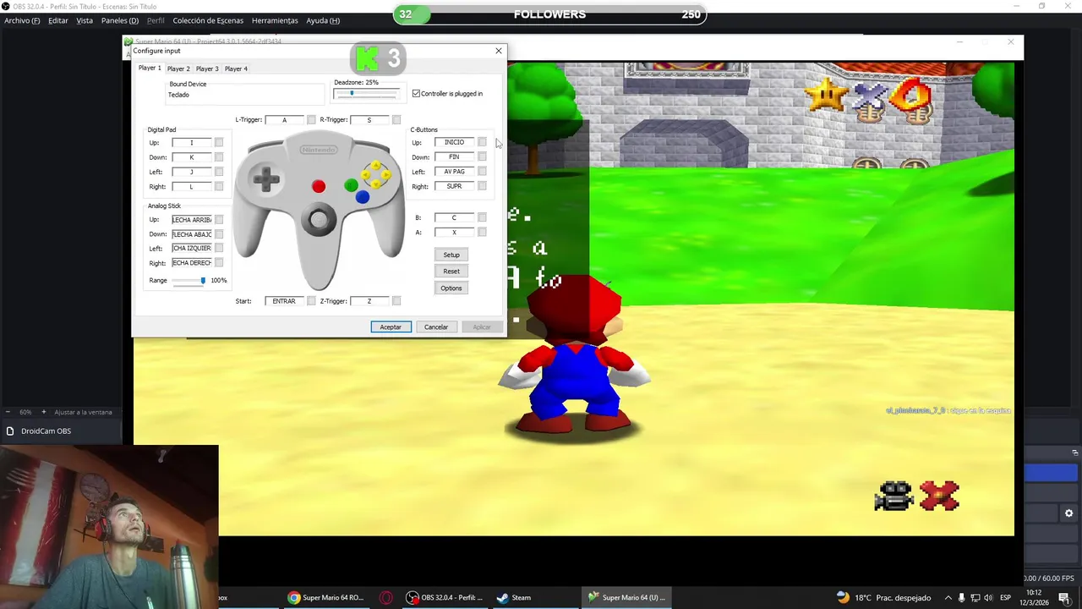Click the small square beside B field

482,217
